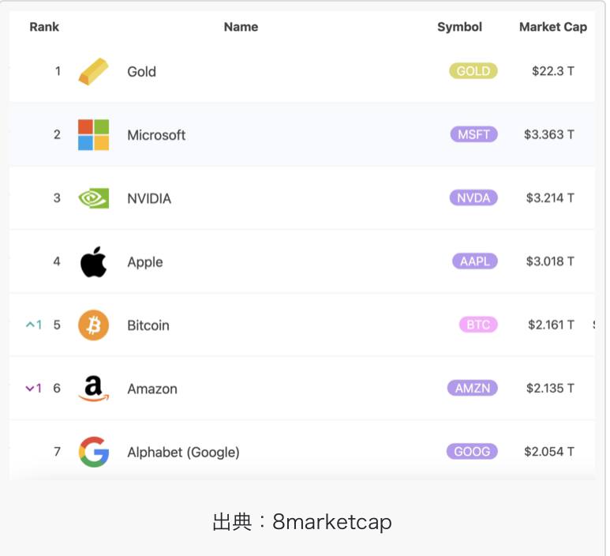The height and width of the screenshot is (556, 610).
Task: Click the AMZN symbol badge
Action: click(x=472, y=388)
